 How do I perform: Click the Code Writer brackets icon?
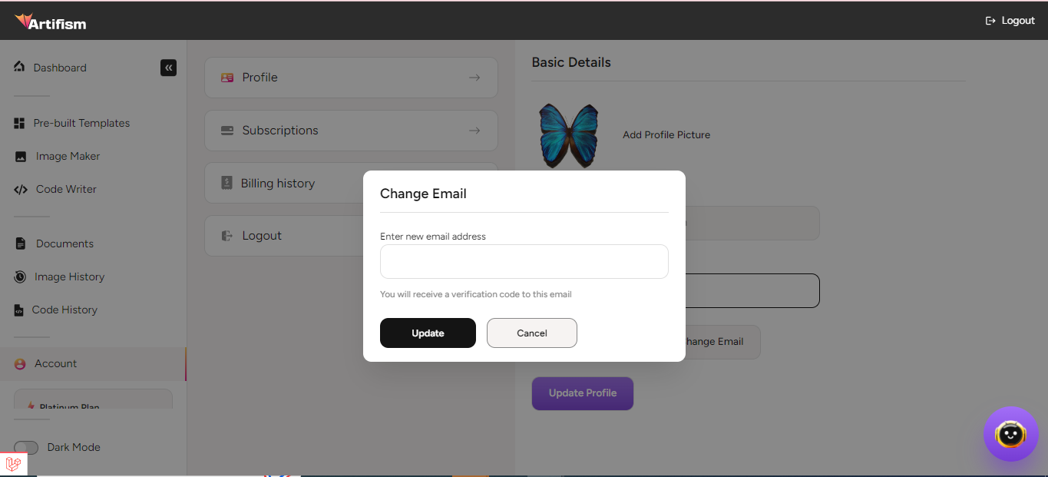point(21,190)
